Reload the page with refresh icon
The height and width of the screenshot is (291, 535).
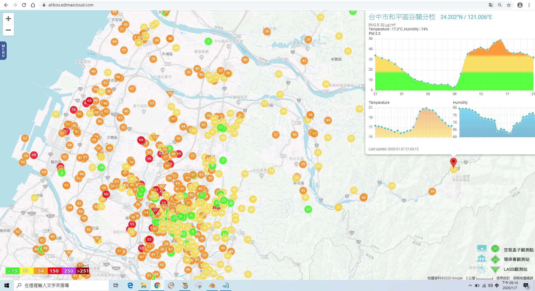click(x=24, y=5)
